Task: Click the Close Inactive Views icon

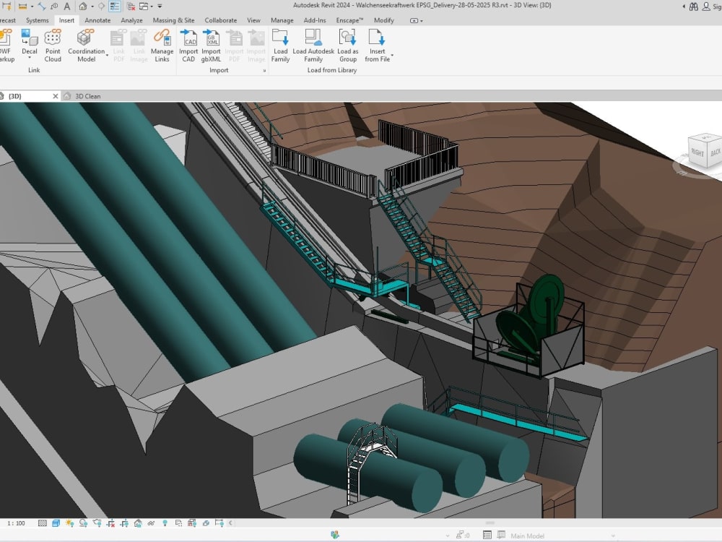Action: (x=131, y=6)
